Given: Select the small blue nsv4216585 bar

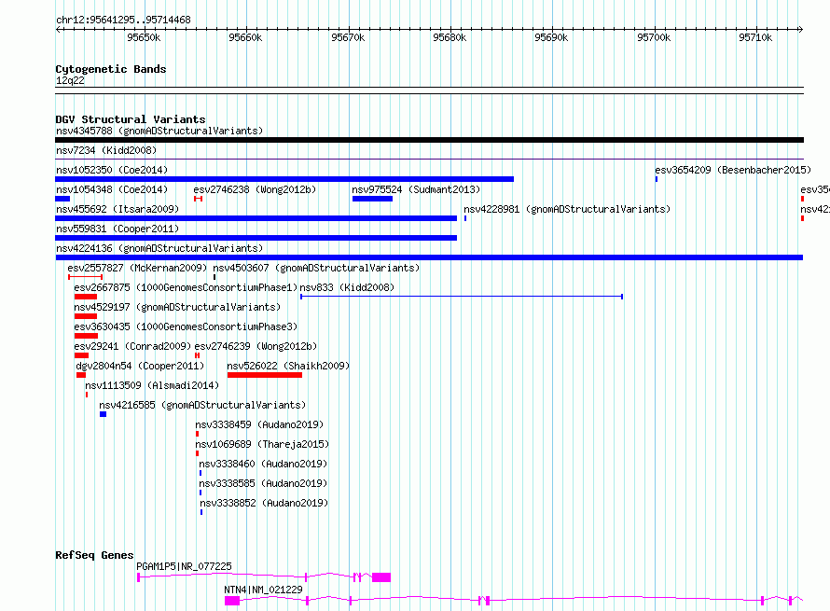Looking at the screenshot, I should [x=104, y=414].
